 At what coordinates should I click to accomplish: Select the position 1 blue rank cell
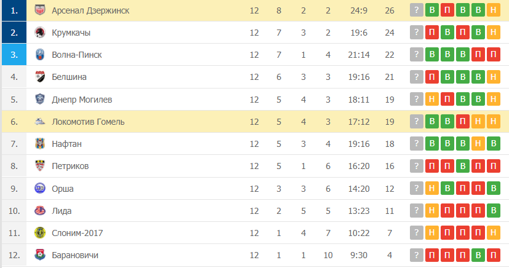click(x=14, y=10)
